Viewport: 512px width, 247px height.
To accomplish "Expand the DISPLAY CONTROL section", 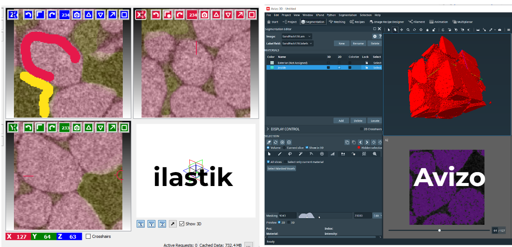I will (x=268, y=129).
